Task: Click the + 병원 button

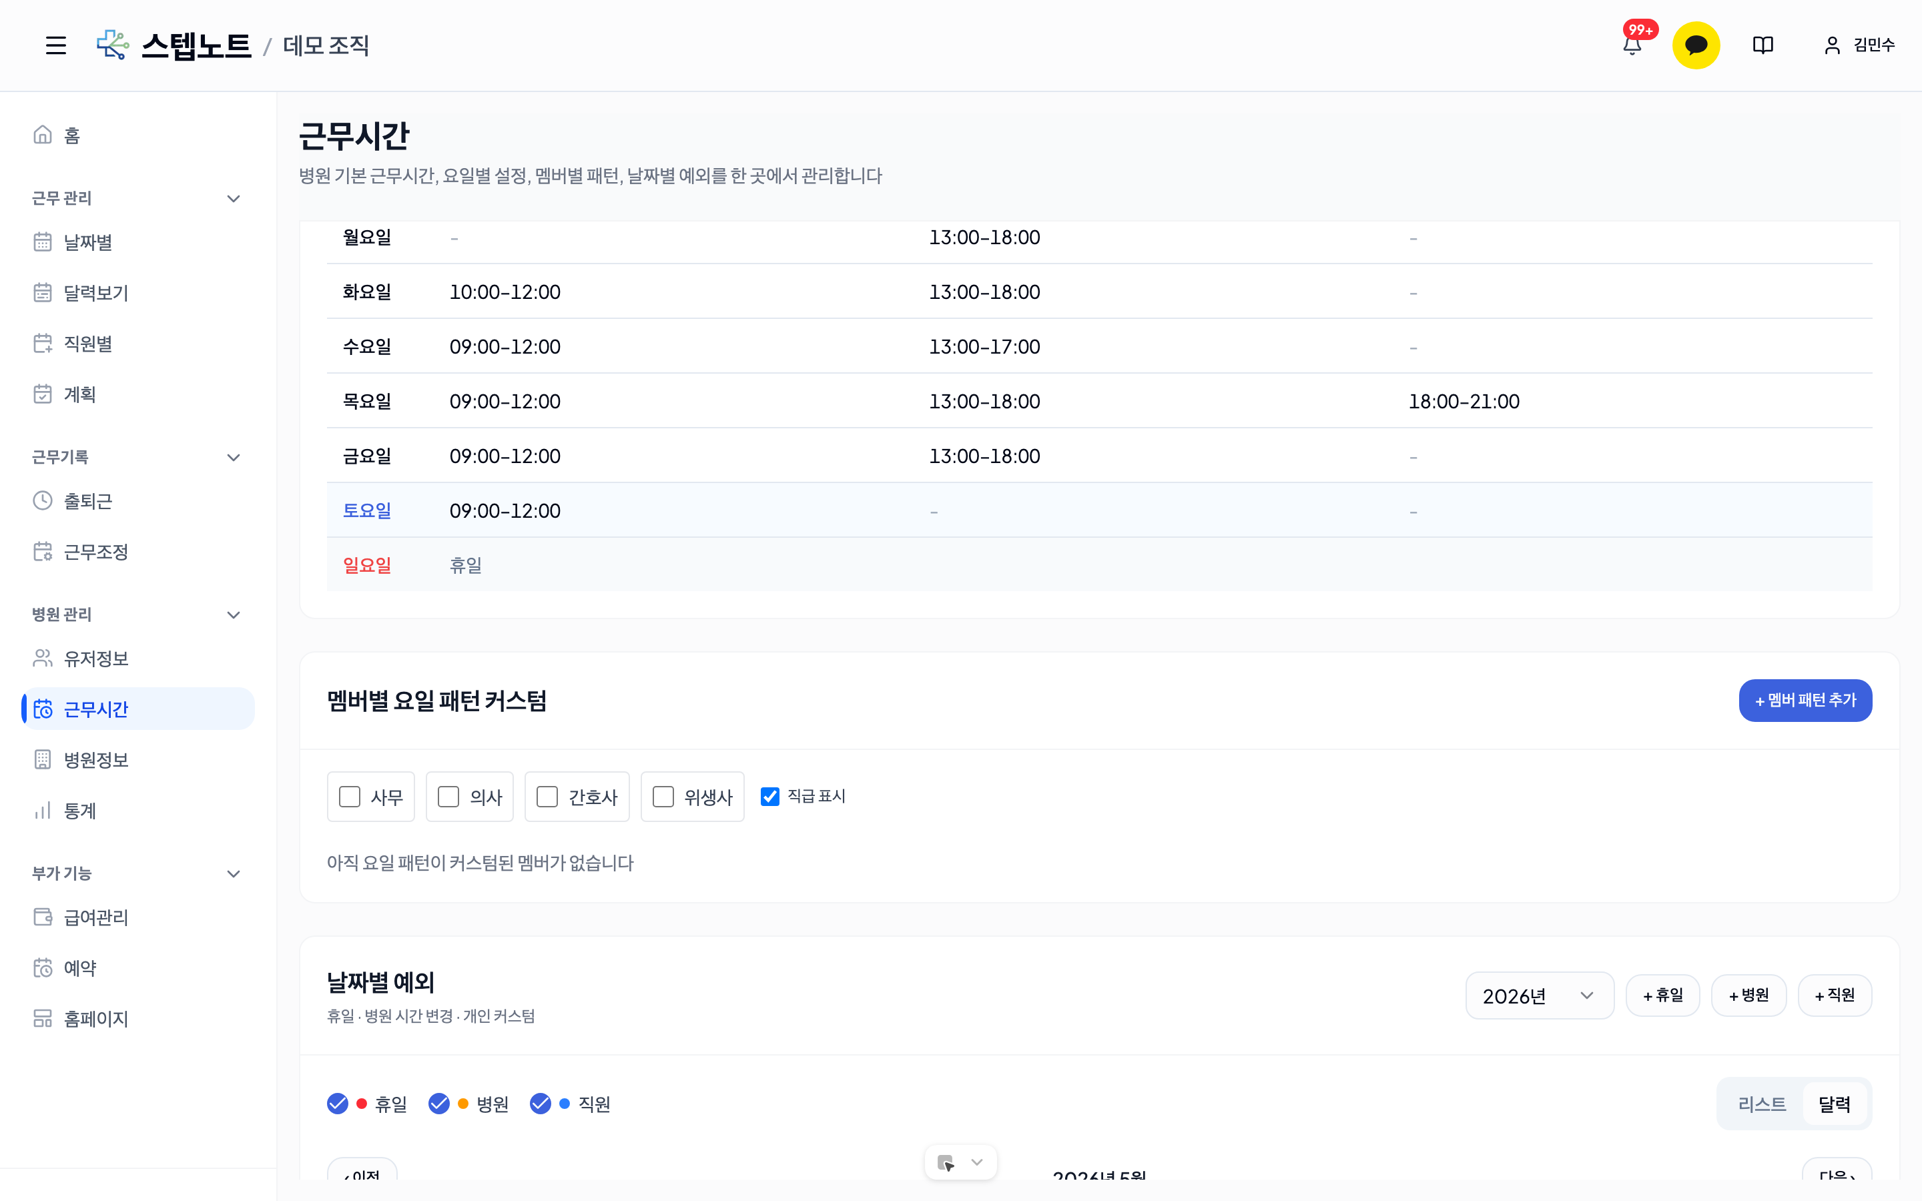Action: click(x=1749, y=995)
